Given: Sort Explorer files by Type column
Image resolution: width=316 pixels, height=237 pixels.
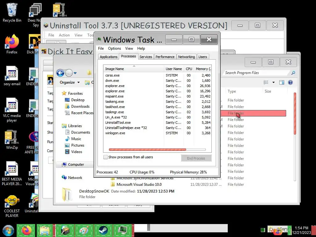Looking at the screenshot, I should (244, 91).
